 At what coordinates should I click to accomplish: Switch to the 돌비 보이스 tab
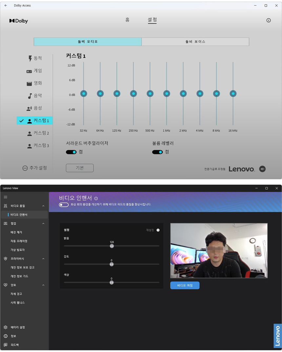tap(195, 42)
